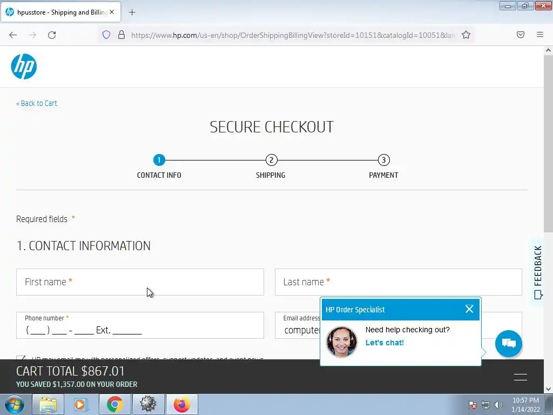This screenshot has width=553, height=415.
Task: Click the CART TOTAL $867.01 text
Action: tap(71, 371)
